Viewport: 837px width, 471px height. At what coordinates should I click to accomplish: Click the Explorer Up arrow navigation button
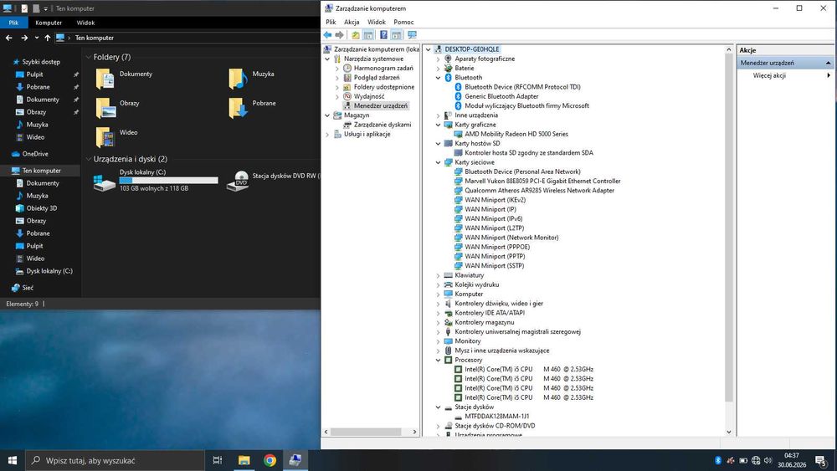click(x=48, y=38)
